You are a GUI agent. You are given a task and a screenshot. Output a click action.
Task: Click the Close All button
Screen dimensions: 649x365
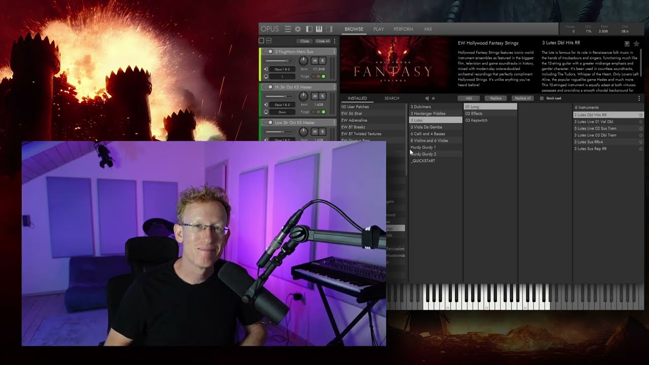322,41
